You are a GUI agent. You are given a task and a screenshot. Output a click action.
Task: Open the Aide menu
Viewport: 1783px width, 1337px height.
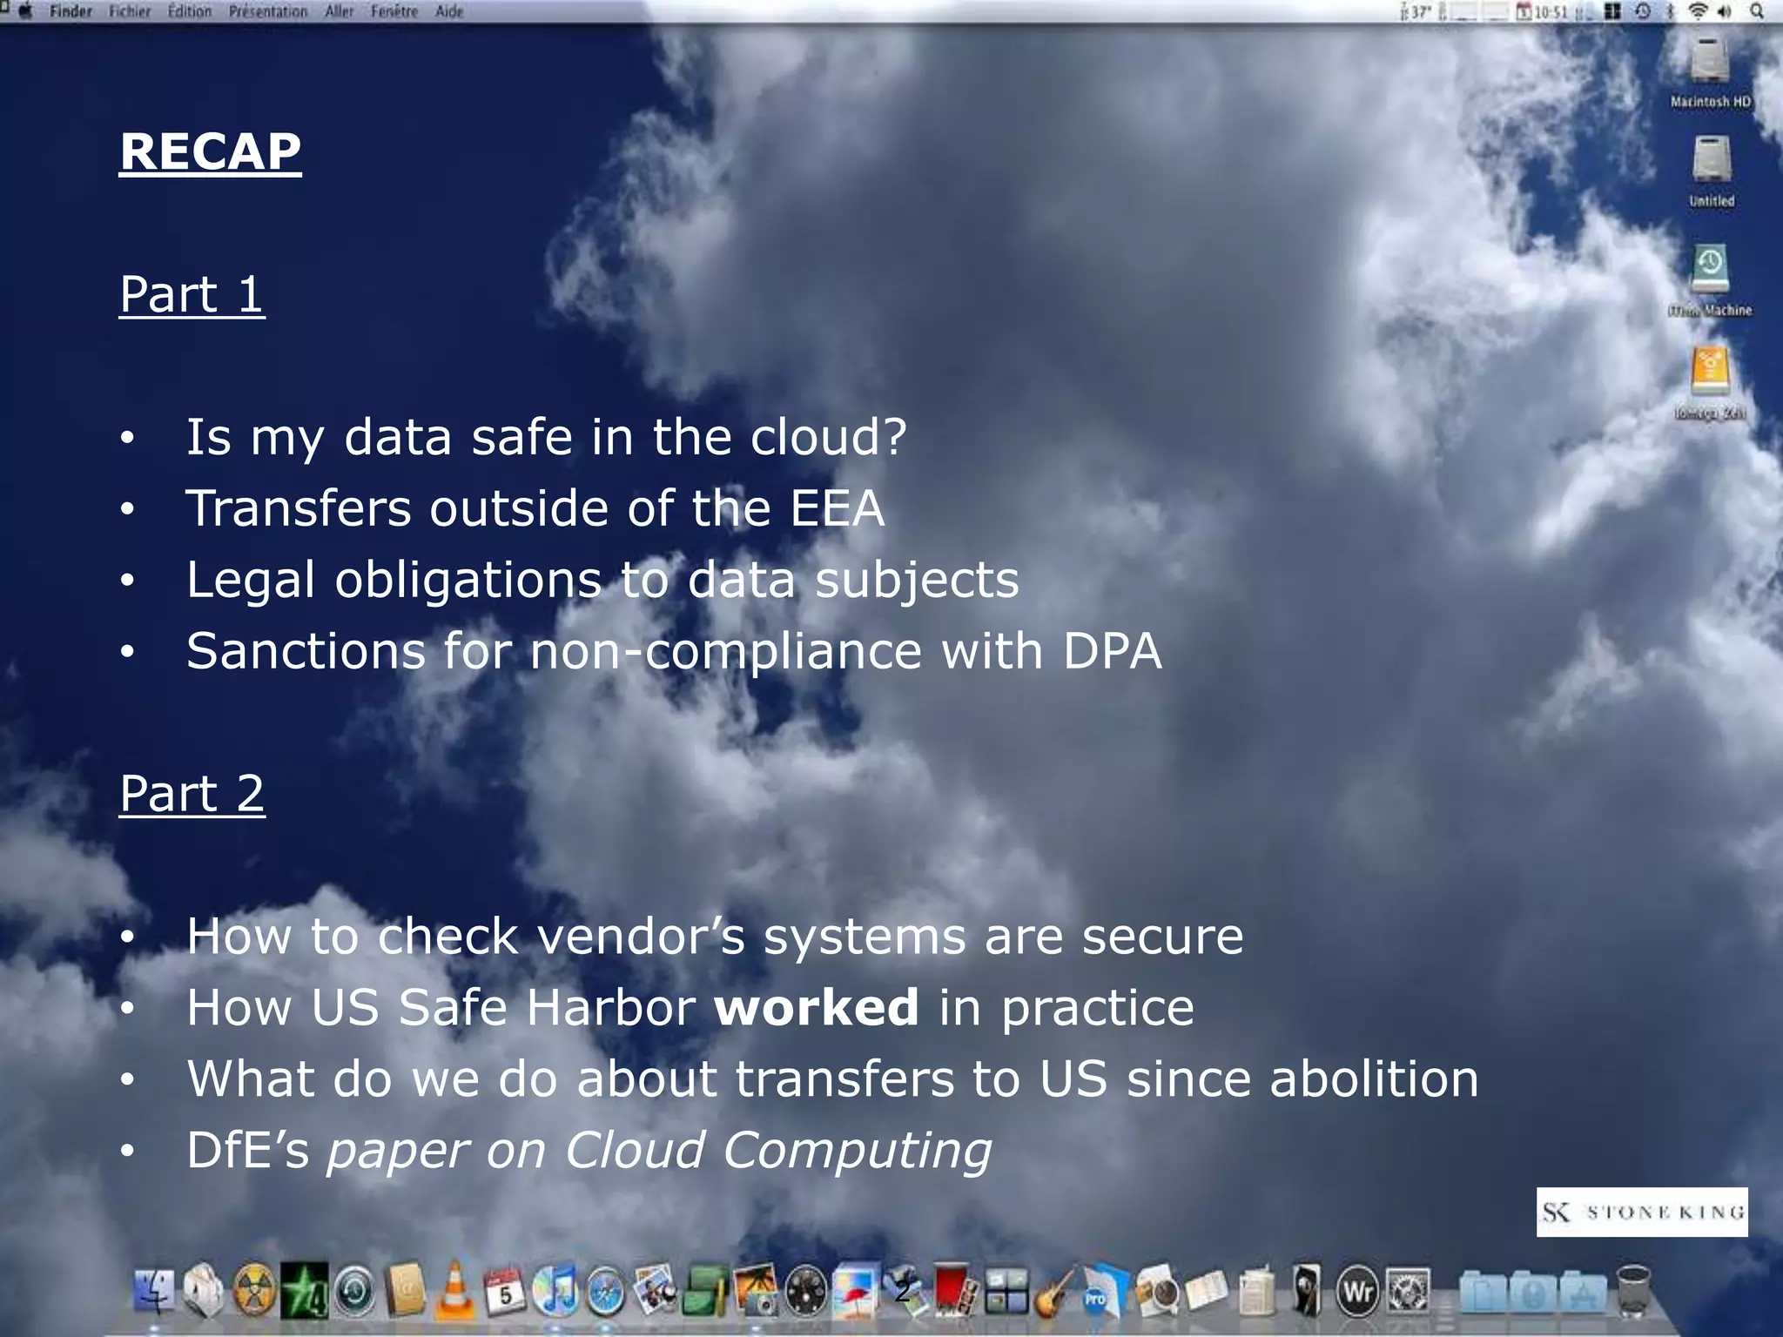coord(449,11)
